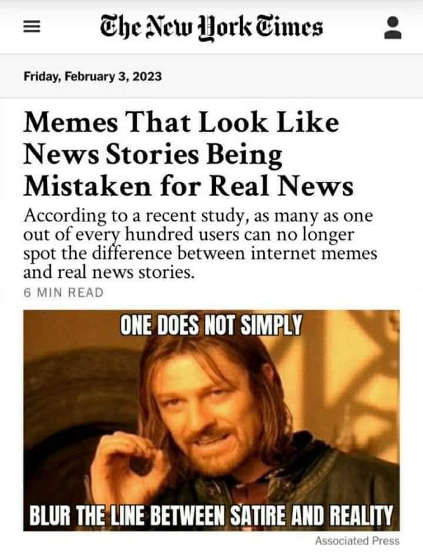Screen dimensions: 423x552
Task: Click the ONE DOES NOT SIMPLY caption text
Action: 211,325
